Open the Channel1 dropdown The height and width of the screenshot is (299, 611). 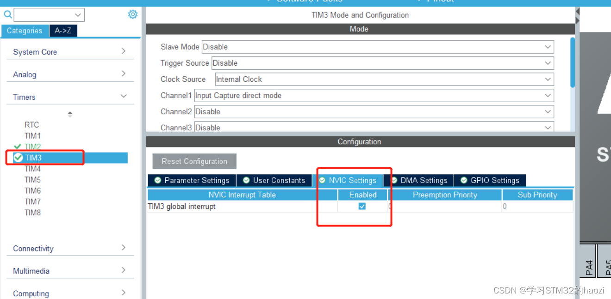click(374, 95)
